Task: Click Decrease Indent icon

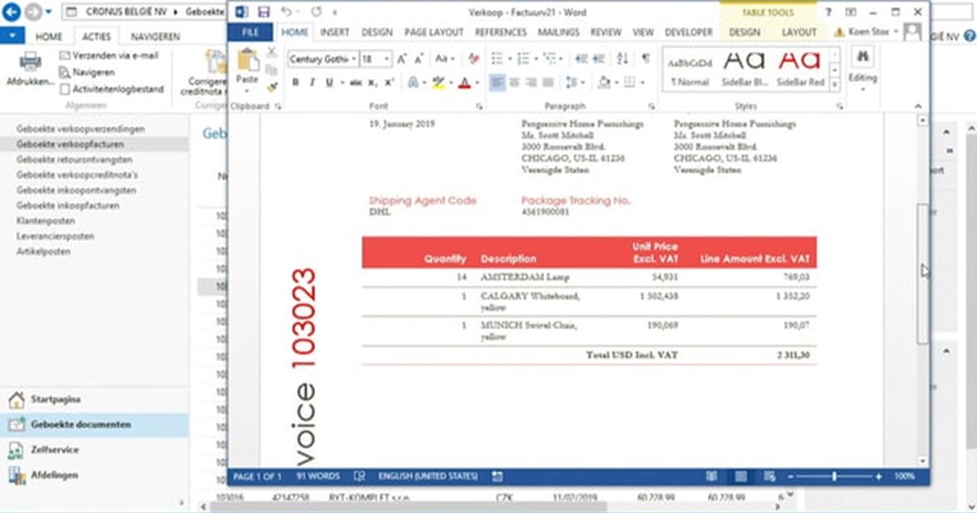Action: [581, 59]
